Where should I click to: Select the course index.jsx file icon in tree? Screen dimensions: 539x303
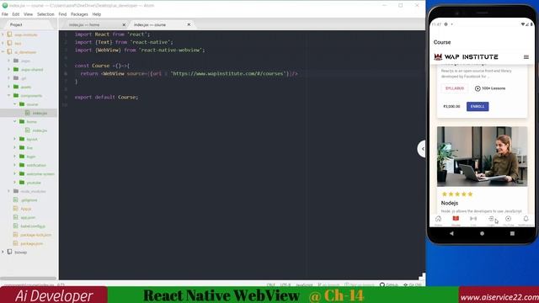point(28,113)
